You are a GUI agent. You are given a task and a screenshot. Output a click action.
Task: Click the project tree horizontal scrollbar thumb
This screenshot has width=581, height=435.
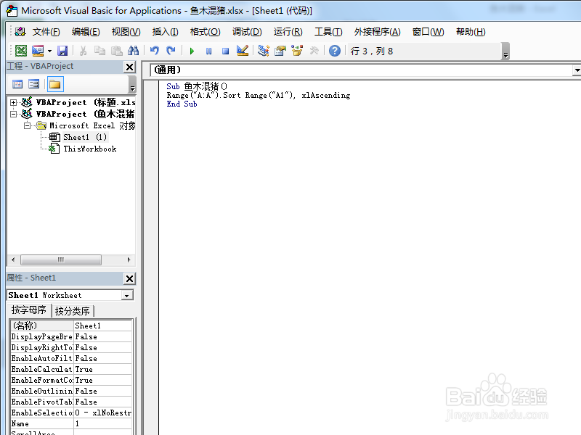point(61,260)
